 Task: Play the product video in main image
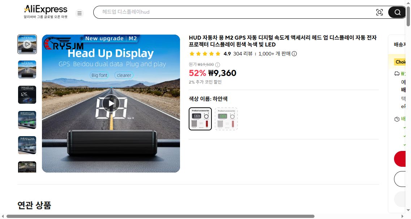111,103
